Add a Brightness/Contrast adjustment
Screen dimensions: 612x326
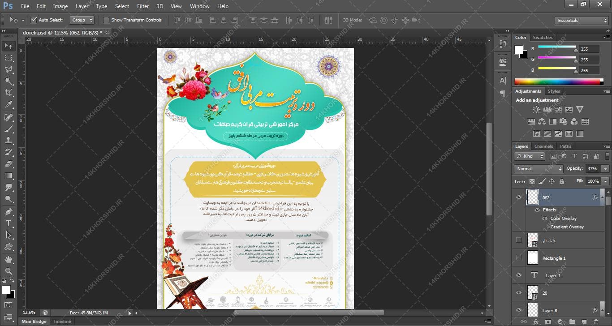[536, 109]
